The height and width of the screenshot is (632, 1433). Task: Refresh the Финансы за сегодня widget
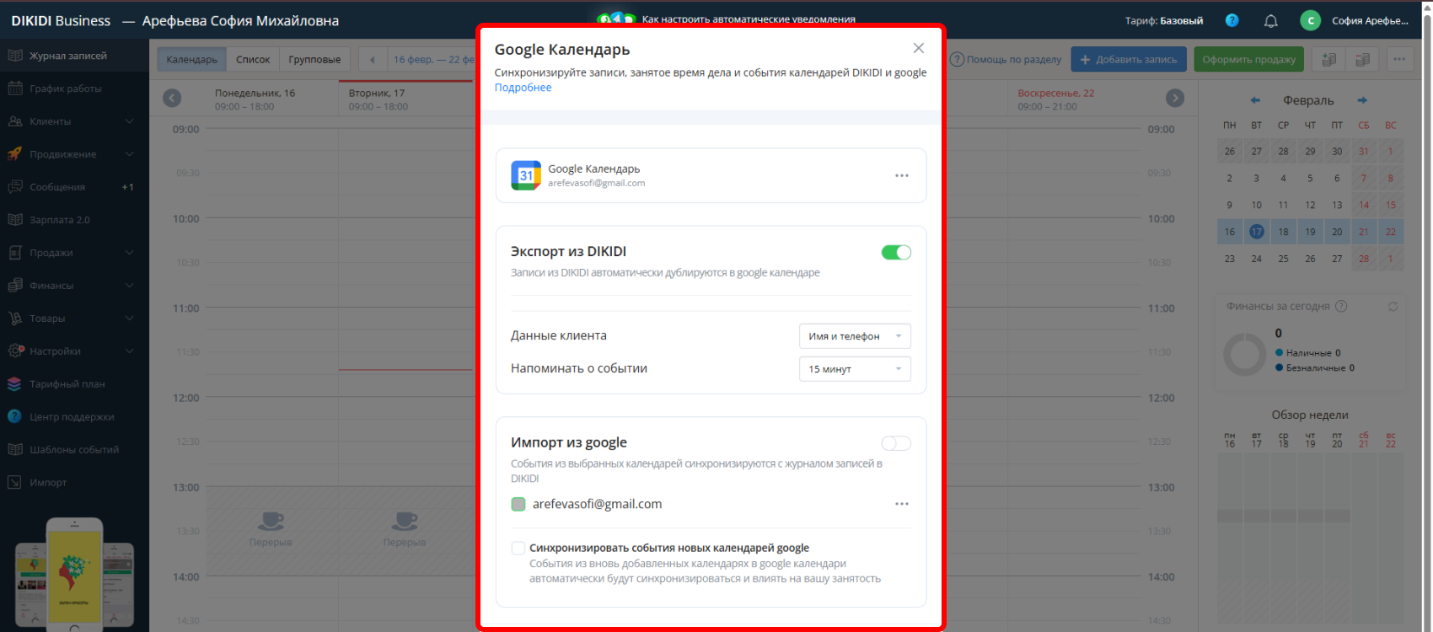[x=1393, y=307]
